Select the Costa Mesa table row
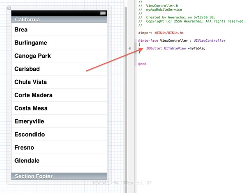This screenshot has width=246, height=193. [x=59, y=108]
